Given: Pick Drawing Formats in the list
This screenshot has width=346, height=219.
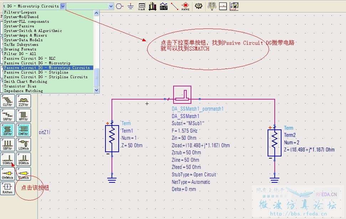Looking at the screenshot, I should click(48, 49).
